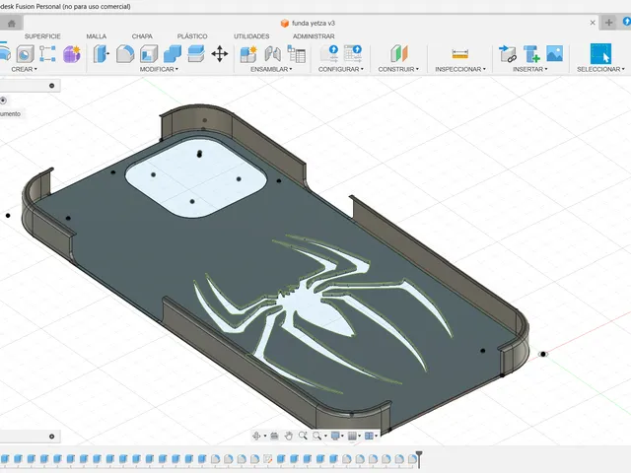Image resolution: width=631 pixels, height=473 pixels.
Task: Select the Zoom magnifier tool
Action: [303, 436]
